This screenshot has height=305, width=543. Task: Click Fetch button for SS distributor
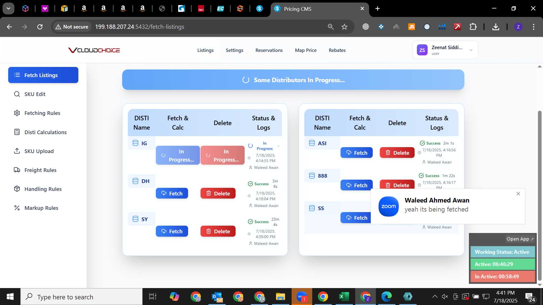(356, 217)
